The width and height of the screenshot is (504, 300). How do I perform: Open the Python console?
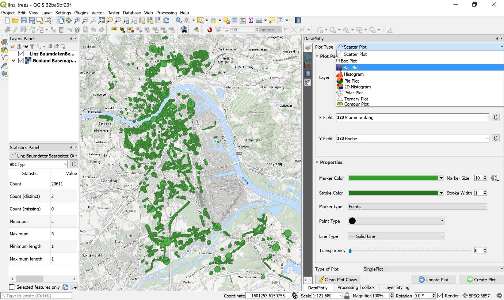(196, 30)
